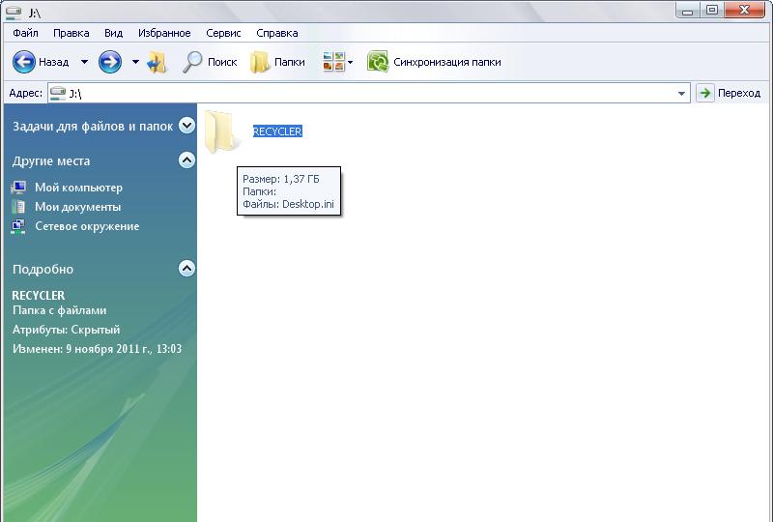The image size is (773, 522).
Task: Open Мои документы link
Action: point(78,207)
